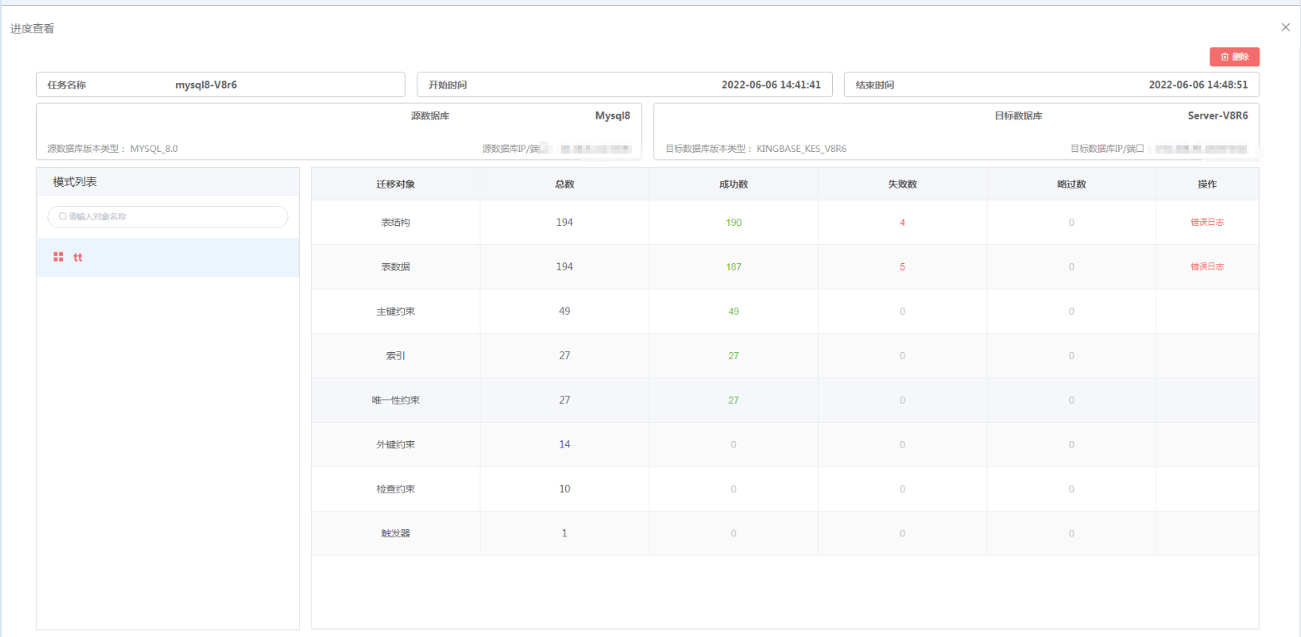1301x637 pixels.
Task: Click the 请输入对象名称 search field
Action: point(166,217)
